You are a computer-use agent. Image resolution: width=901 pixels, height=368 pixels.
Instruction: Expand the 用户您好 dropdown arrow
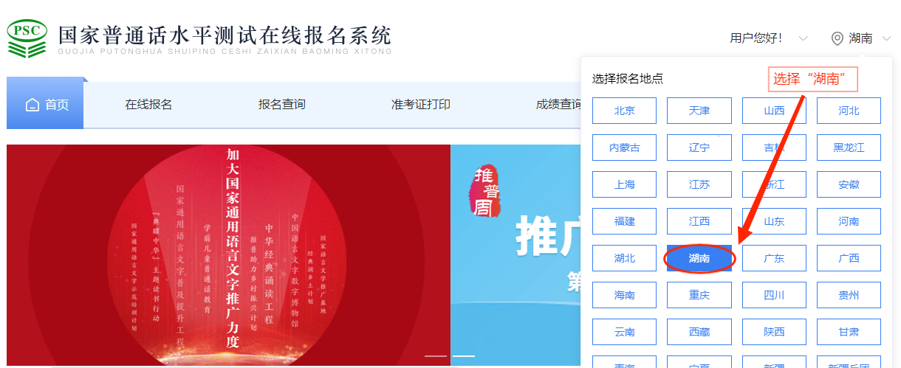(x=803, y=38)
